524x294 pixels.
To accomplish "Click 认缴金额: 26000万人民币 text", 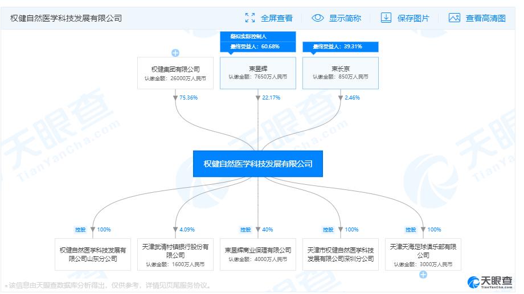I will [175, 78].
